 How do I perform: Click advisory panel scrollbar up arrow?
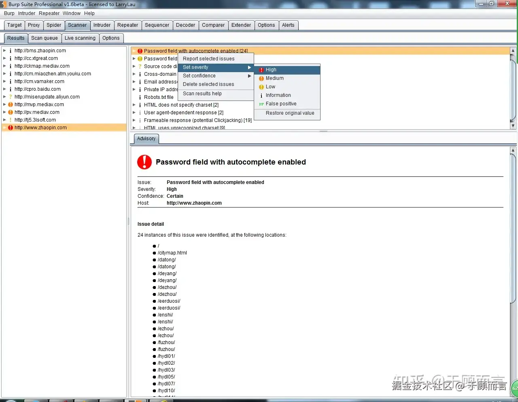(513, 150)
